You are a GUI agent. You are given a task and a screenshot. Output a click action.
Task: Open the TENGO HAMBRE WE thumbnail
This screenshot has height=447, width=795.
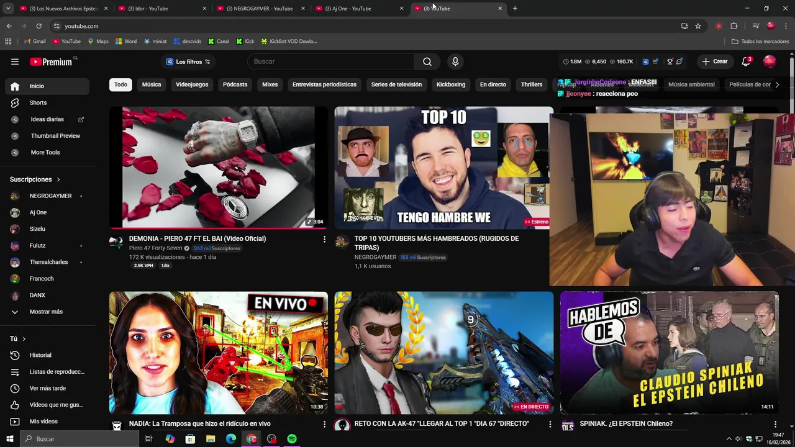(x=442, y=168)
